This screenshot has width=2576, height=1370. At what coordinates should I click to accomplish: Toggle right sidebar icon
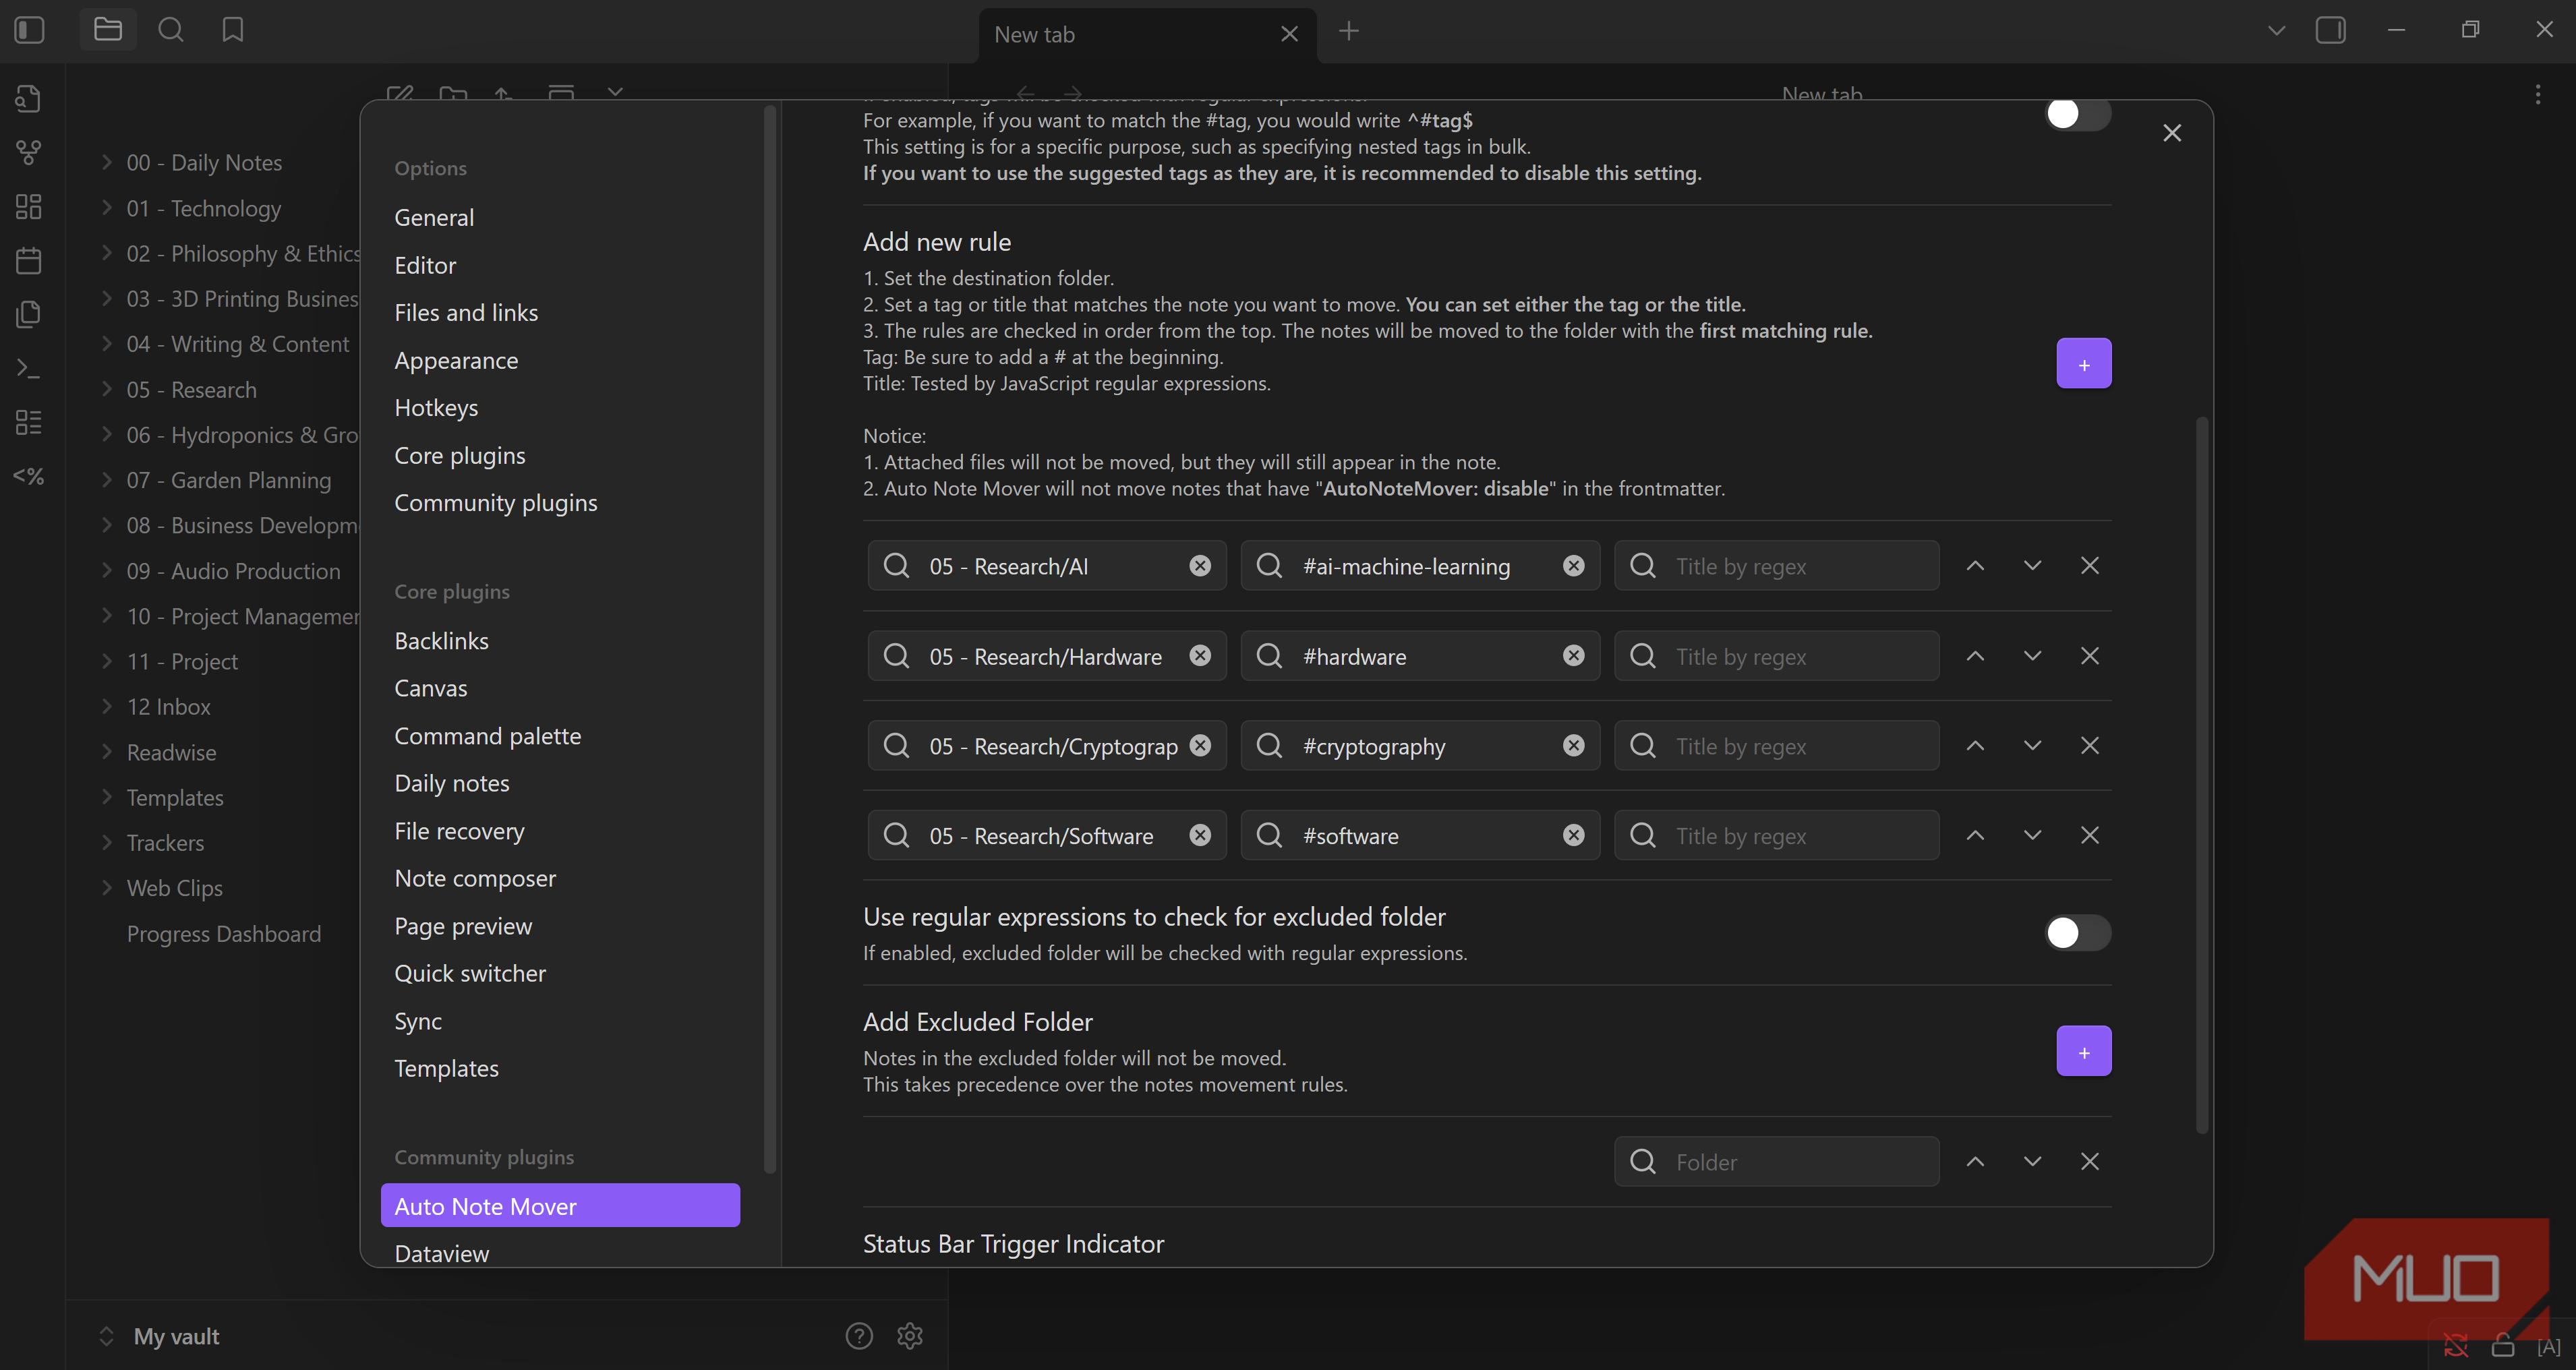(x=2331, y=31)
